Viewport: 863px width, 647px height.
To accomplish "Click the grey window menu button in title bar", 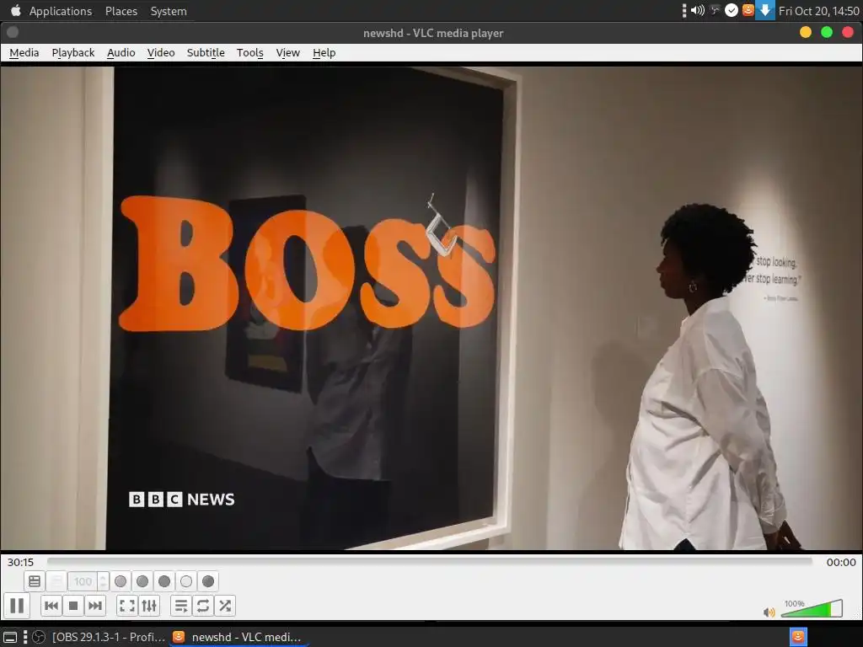I will coord(13,33).
